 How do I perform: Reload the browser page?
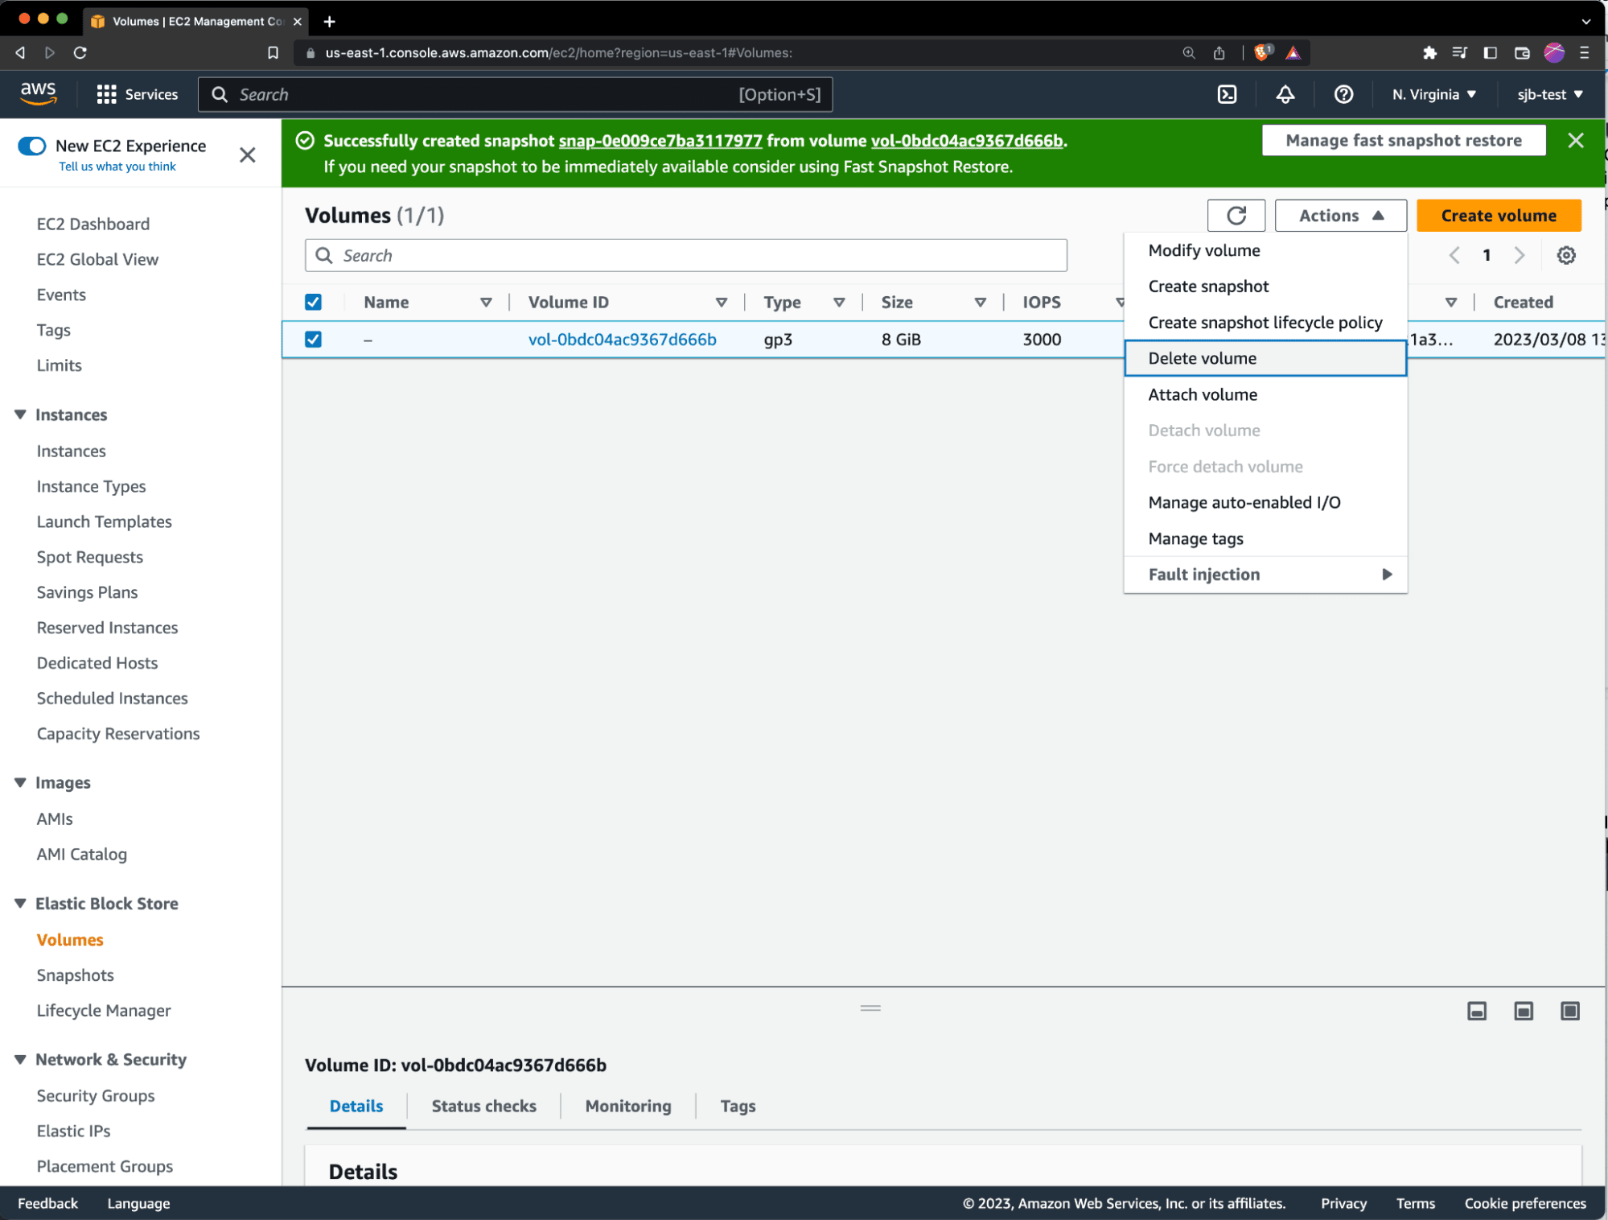click(x=80, y=53)
